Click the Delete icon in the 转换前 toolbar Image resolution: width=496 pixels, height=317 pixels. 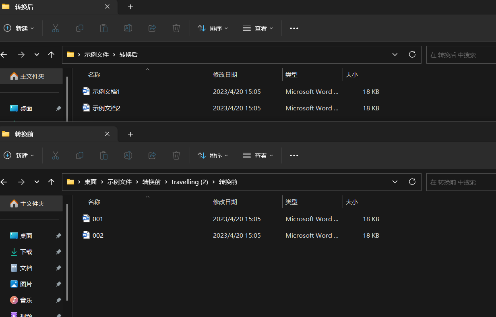pos(176,155)
